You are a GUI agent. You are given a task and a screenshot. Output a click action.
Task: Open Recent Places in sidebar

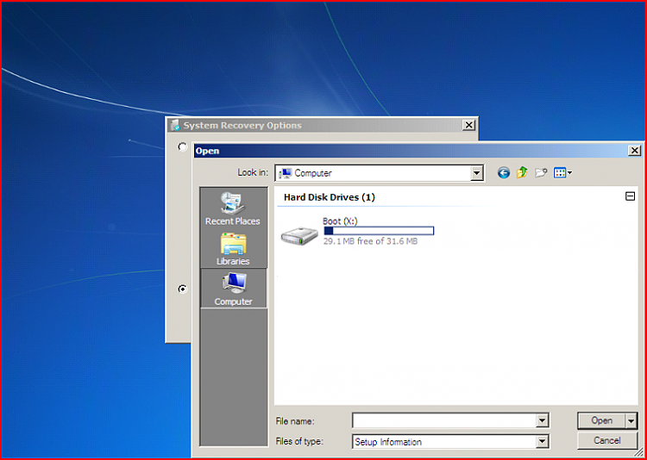point(233,208)
